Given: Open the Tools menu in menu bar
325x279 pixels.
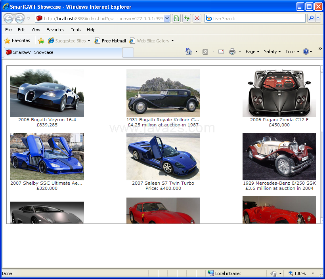Looking at the screenshot, I should [76, 30].
